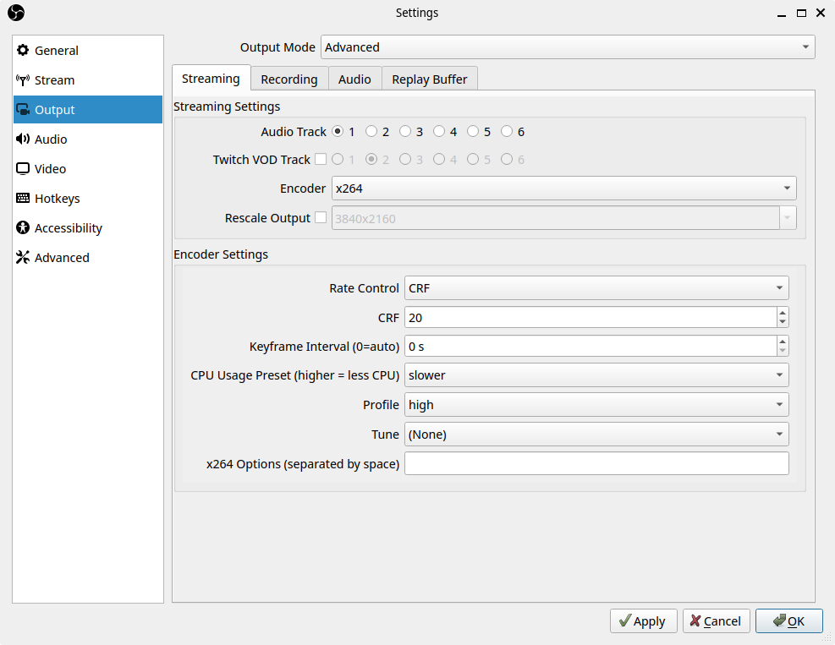Open the Audio settings section

pyautogui.click(x=51, y=139)
